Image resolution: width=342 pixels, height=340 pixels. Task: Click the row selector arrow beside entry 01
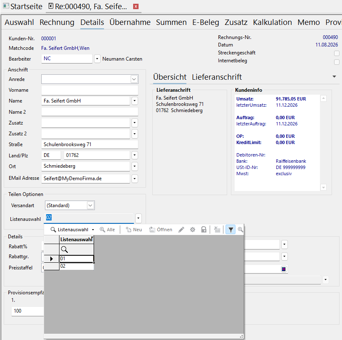tap(52, 259)
